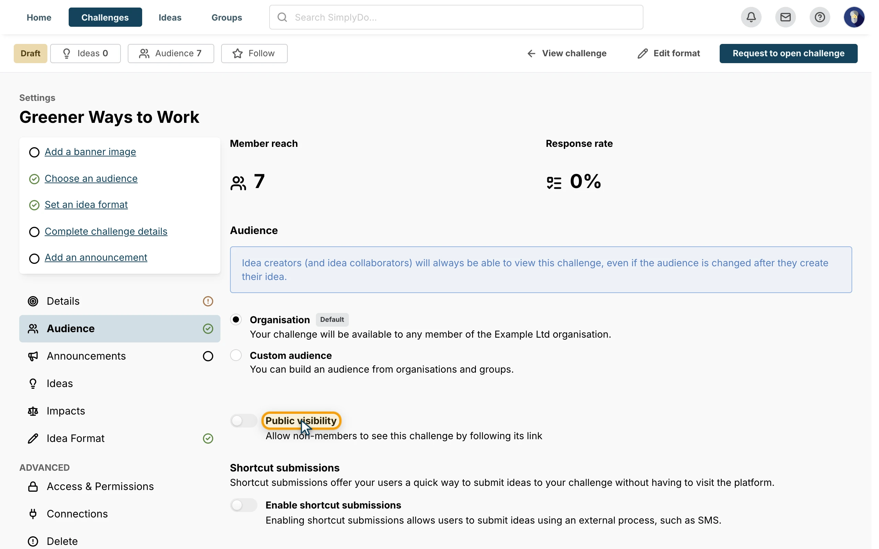Click the Follow star button
Screen dimensions: 879x549
tap(254, 54)
